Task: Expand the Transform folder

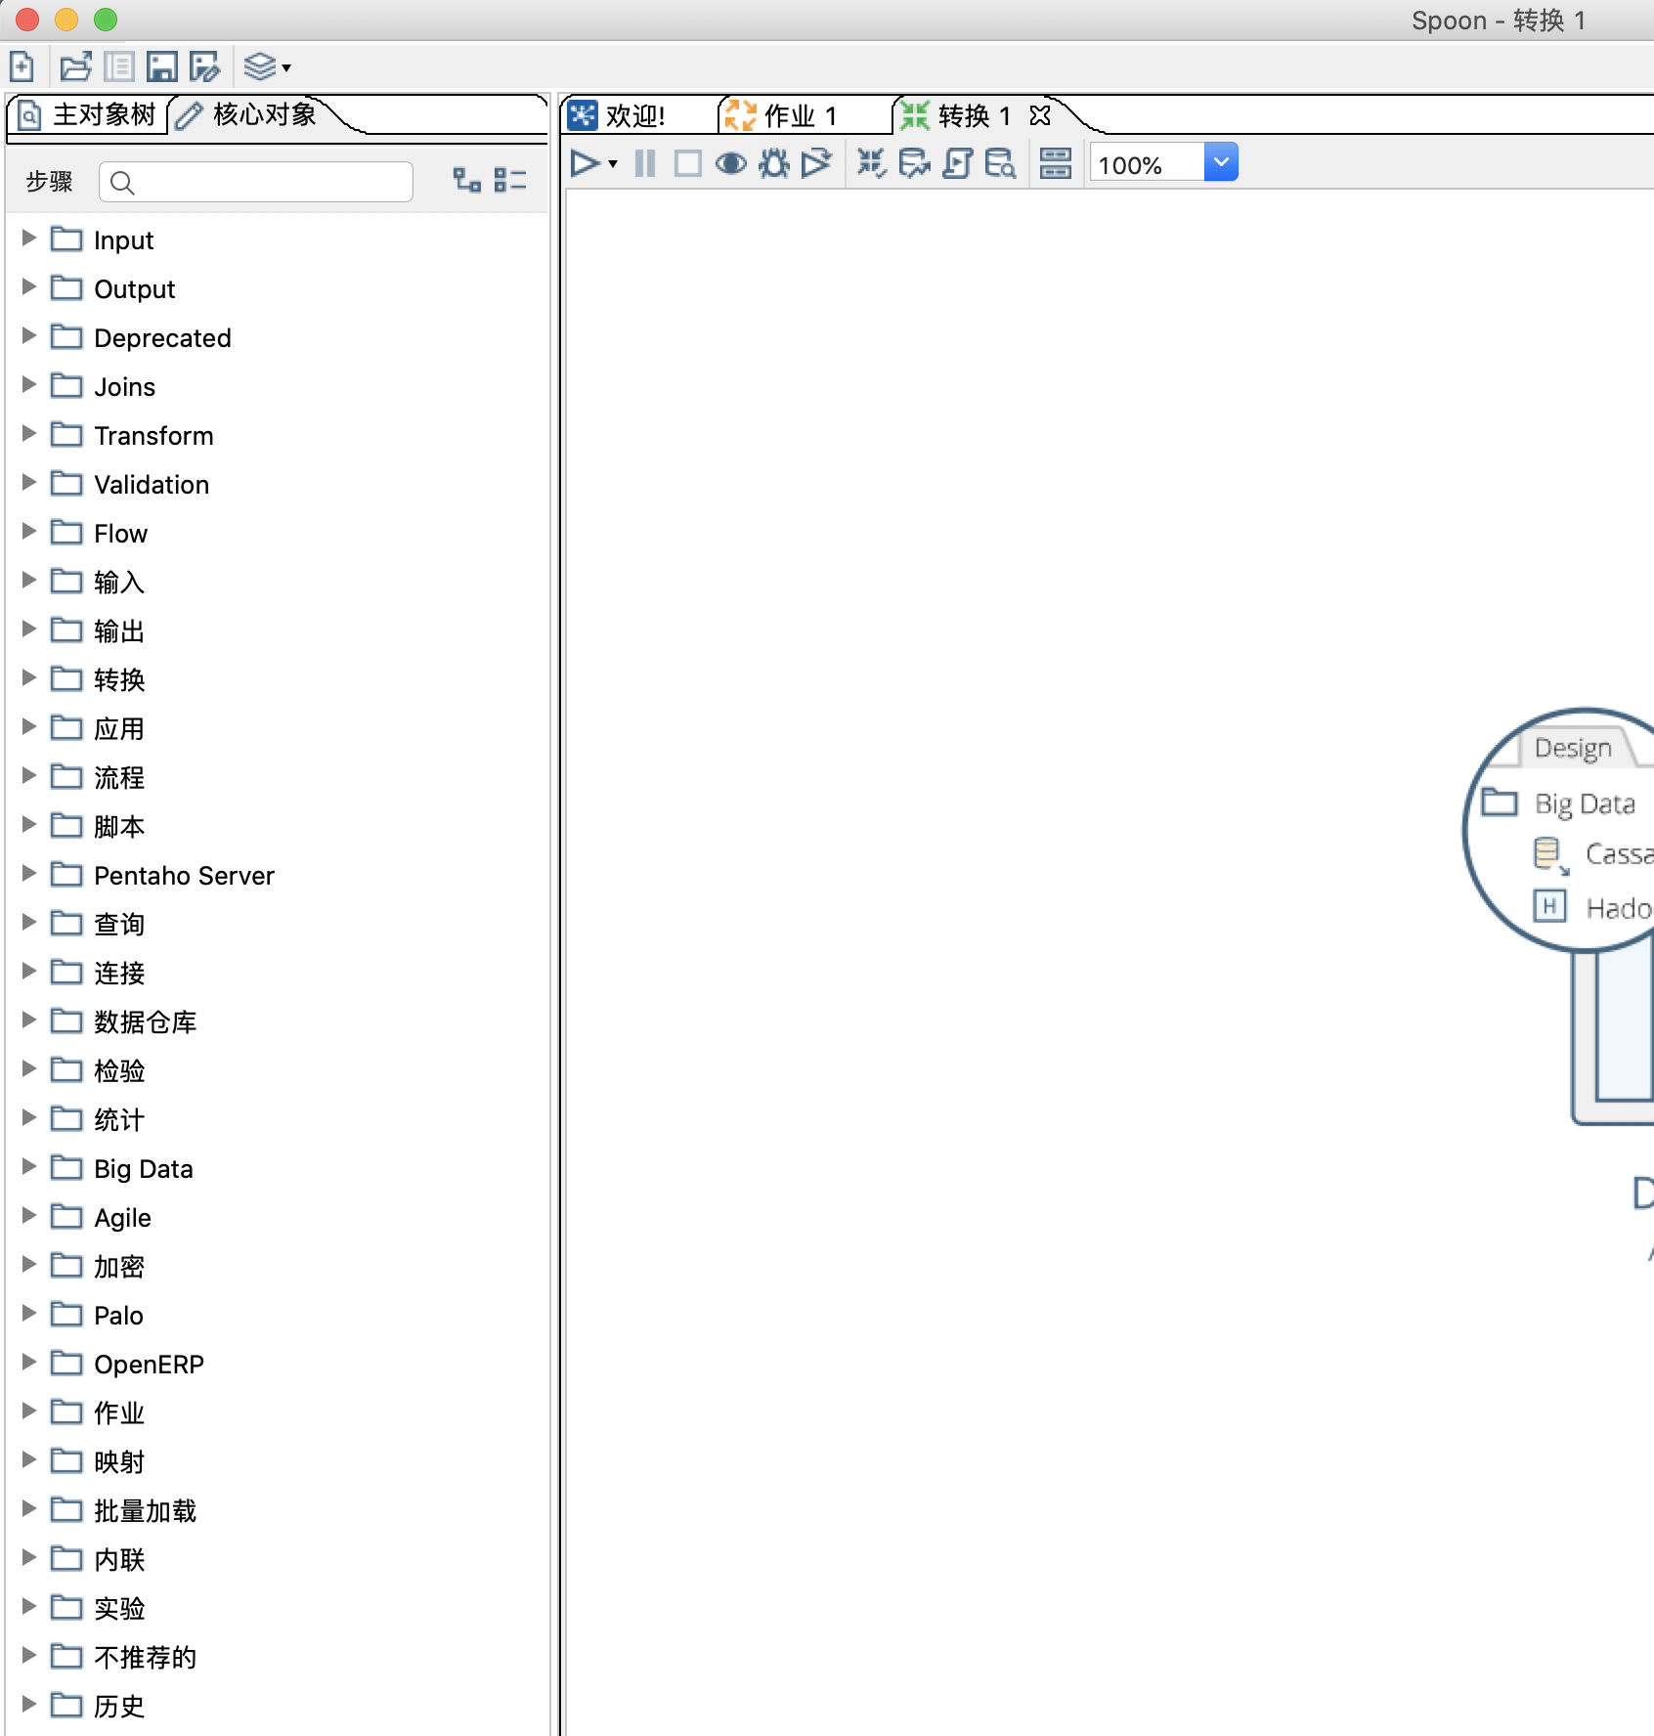Action: (x=28, y=433)
